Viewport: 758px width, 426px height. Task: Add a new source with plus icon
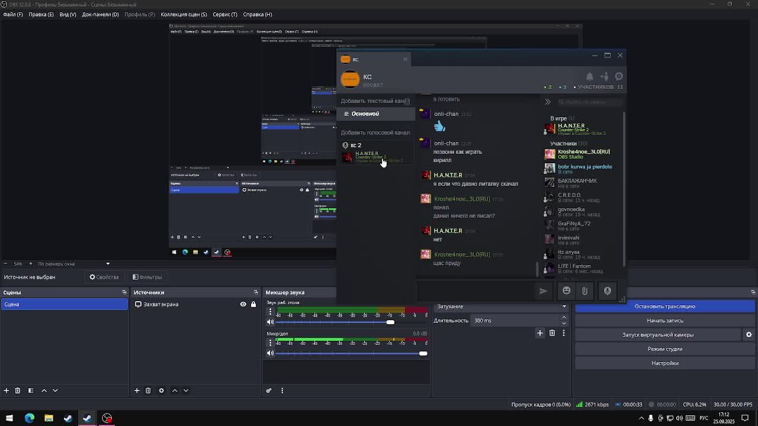click(x=137, y=390)
